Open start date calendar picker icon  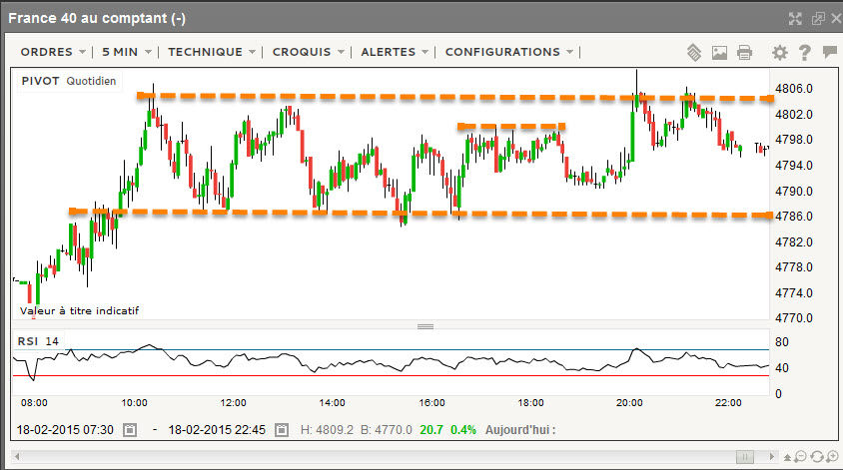pyautogui.click(x=130, y=430)
